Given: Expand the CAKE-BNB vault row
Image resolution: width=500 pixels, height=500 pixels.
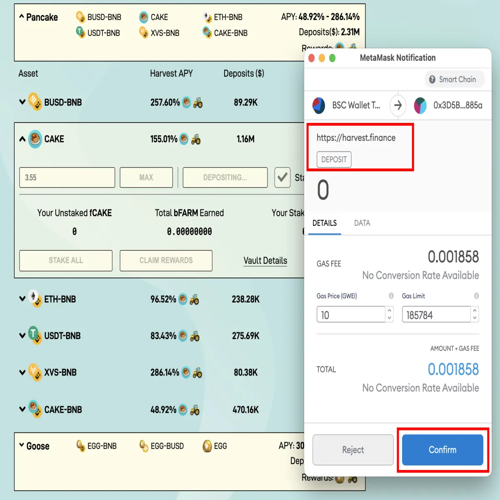Looking at the screenshot, I should tap(22, 409).
